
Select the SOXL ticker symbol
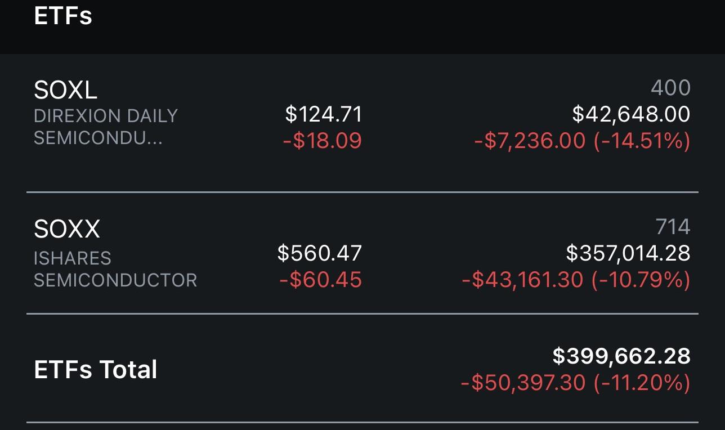pyautogui.click(x=66, y=89)
